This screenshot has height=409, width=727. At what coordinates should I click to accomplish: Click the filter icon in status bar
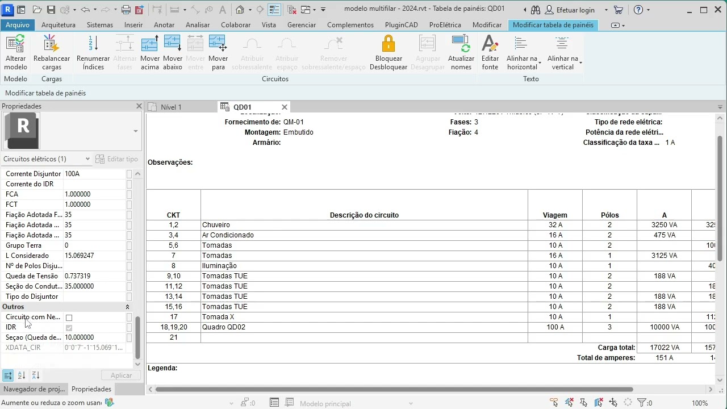point(641,403)
